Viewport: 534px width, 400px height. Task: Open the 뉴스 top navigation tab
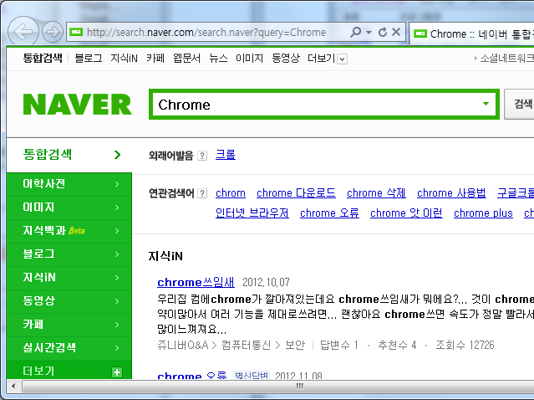click(218, 58)
